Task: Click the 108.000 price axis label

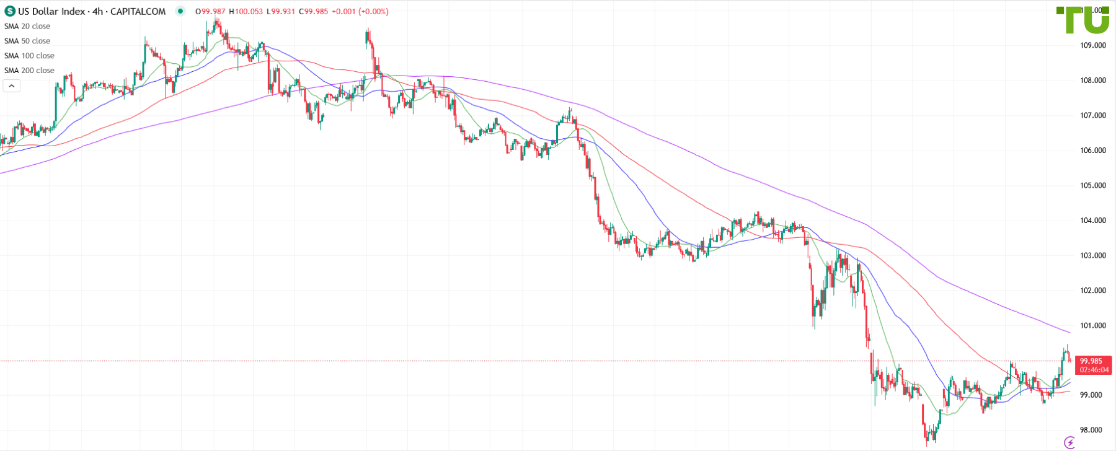Action: [1093, 81]
